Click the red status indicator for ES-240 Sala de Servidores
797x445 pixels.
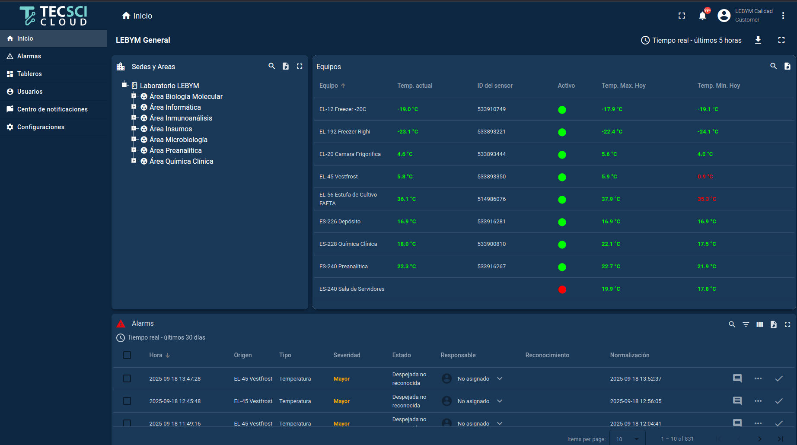562,289
